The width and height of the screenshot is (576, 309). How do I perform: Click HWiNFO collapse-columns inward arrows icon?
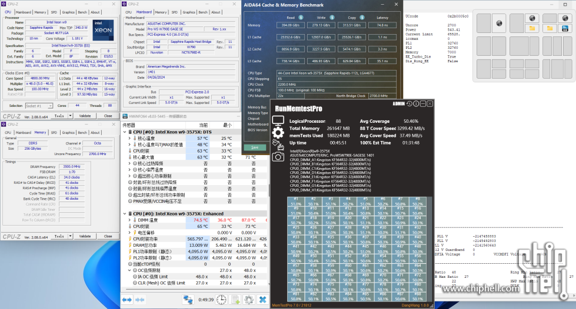point(139,300)
